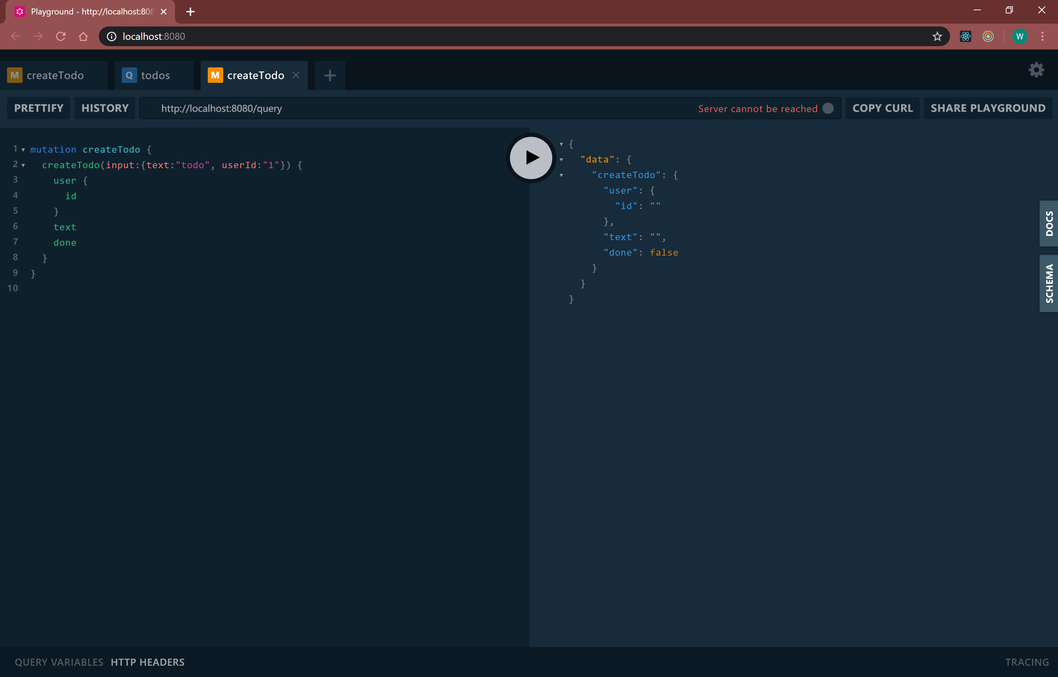Screen dimensions: 1058x677
Task: Click 'text' field on line 6
Action: tap(65, 227)
